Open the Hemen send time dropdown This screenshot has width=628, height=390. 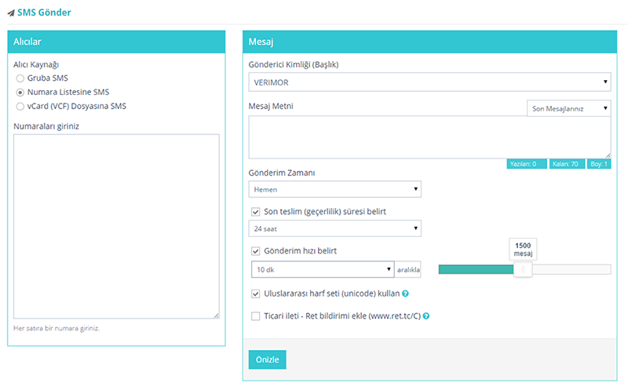pos(335,189)
